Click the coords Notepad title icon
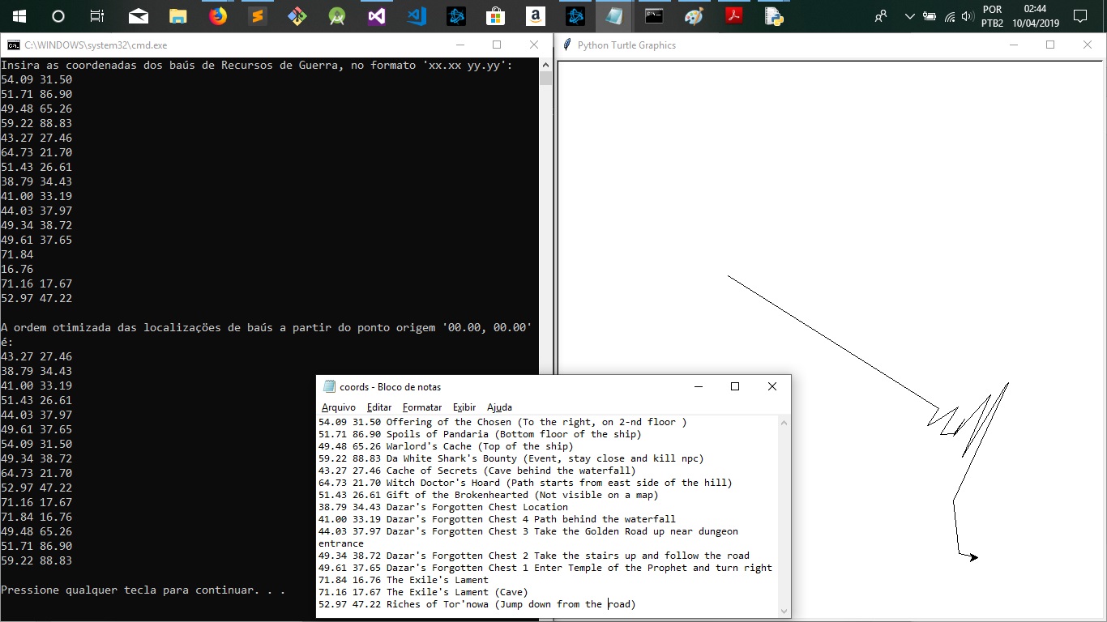Image resolution: width=1107 pixels, height=622 pixels. pos(329,387)
